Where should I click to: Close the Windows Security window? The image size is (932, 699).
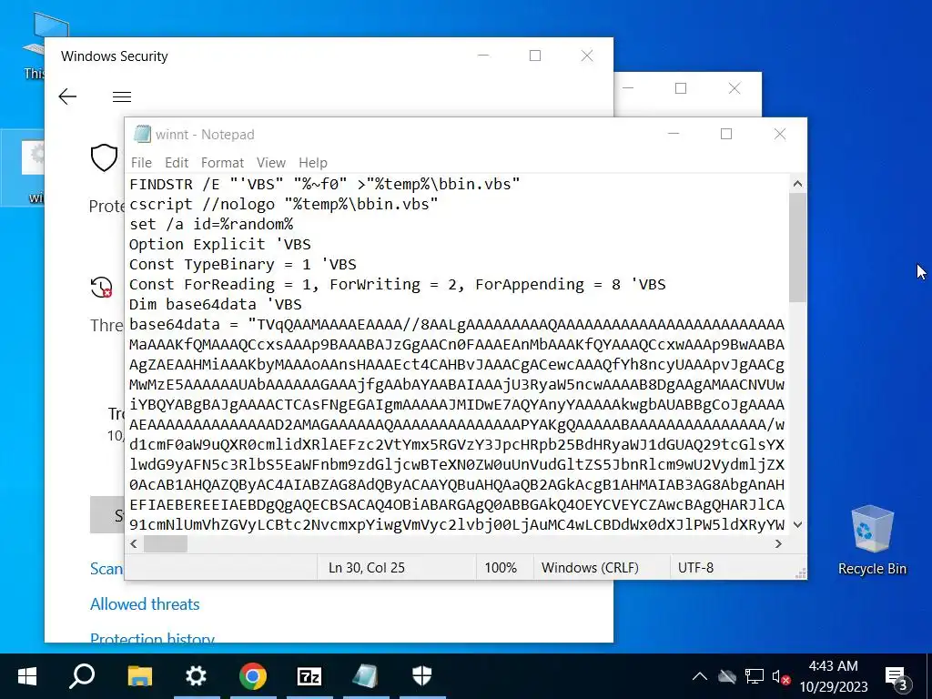point(587,56)
